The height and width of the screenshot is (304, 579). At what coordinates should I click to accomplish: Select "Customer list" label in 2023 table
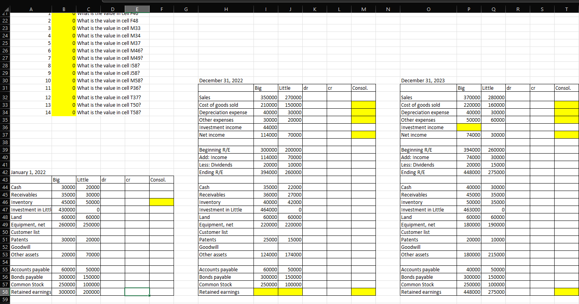(416, 232)
